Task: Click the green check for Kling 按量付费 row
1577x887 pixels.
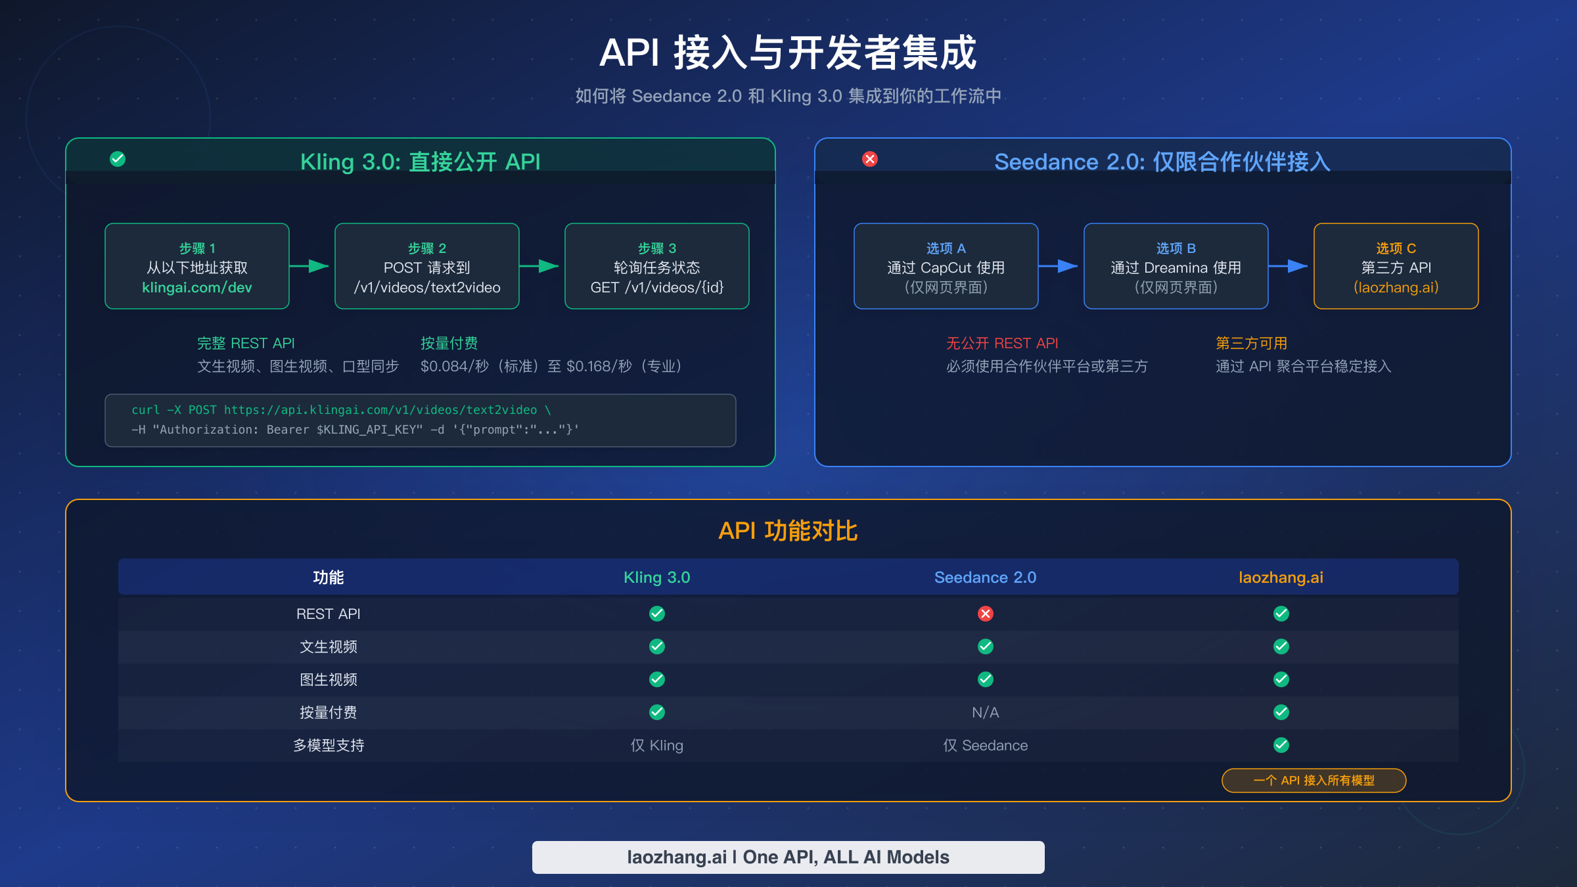Action: click(656, 712)
